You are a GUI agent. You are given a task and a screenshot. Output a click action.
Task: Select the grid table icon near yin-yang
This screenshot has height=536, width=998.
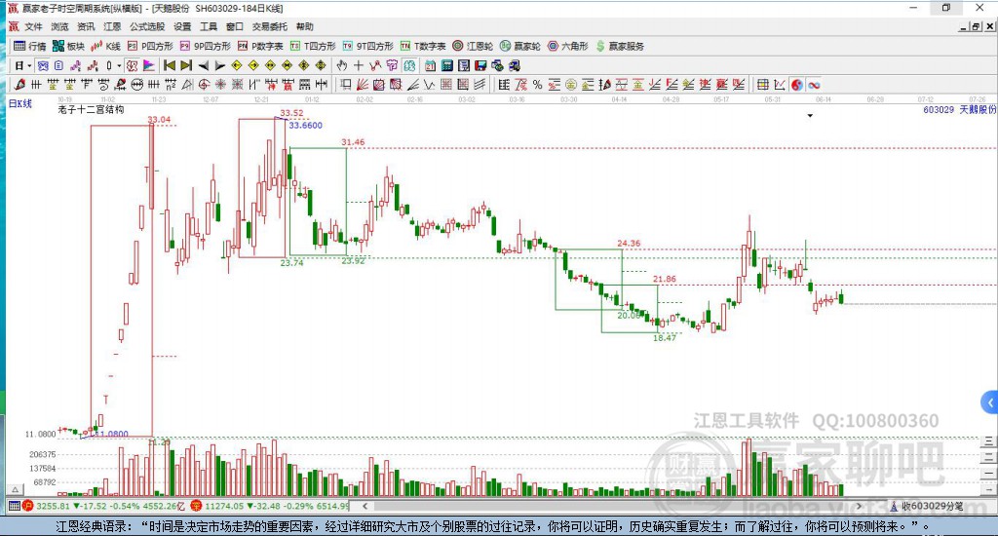(762, 85)
